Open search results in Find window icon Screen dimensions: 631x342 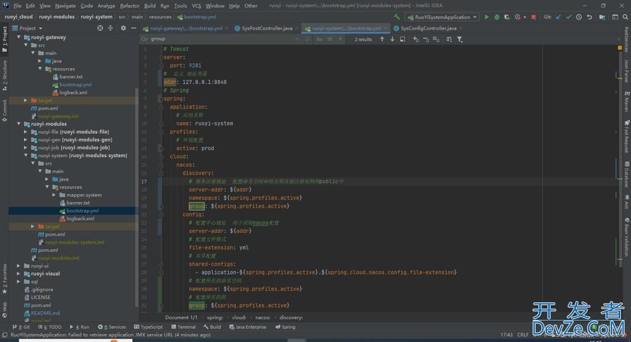(x=403, y=39)
